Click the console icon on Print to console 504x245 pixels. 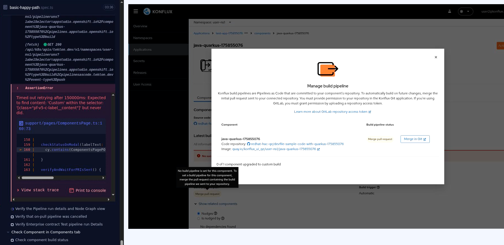(x=72, y=190)
